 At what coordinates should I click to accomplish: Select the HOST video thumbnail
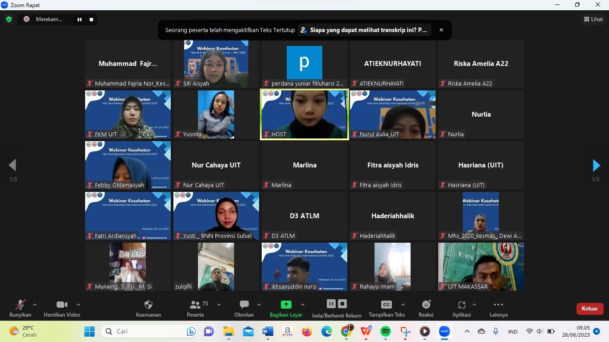(x=304, y=114)
